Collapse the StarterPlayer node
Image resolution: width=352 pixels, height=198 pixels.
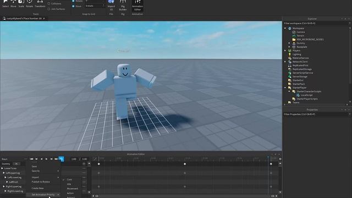click(x=285, y=88)
